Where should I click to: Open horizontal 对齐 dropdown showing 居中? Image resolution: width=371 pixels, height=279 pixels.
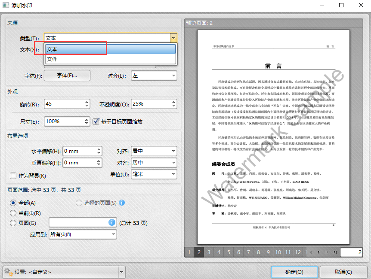point(154,151)
